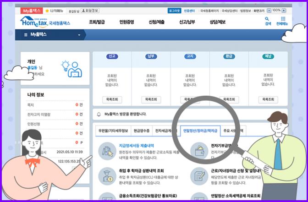Click the red My홈택스 button
The image size is (308, 202).
coord(32,11)
